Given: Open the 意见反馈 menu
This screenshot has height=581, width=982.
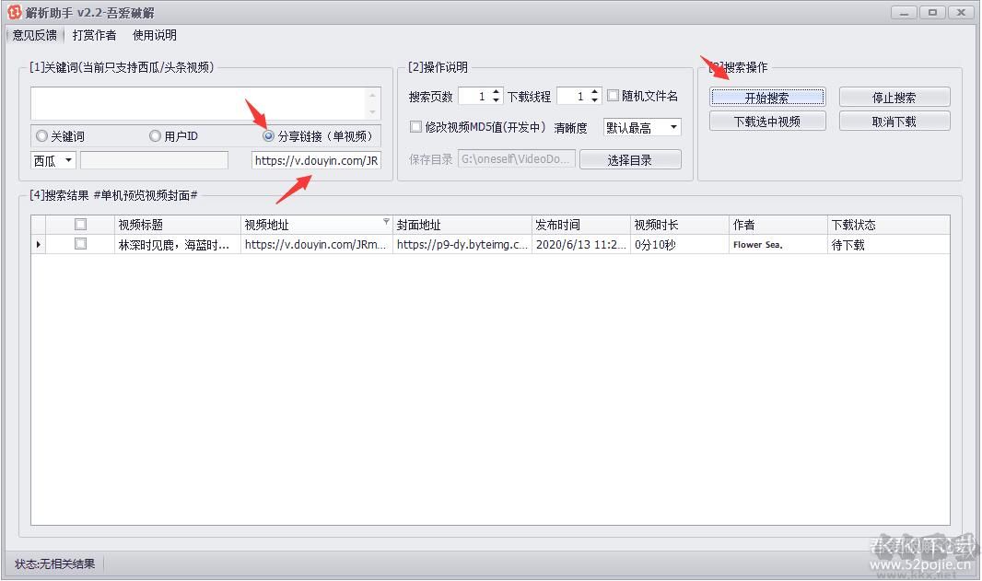Looking at the screenshot, I should click(33, 35).
